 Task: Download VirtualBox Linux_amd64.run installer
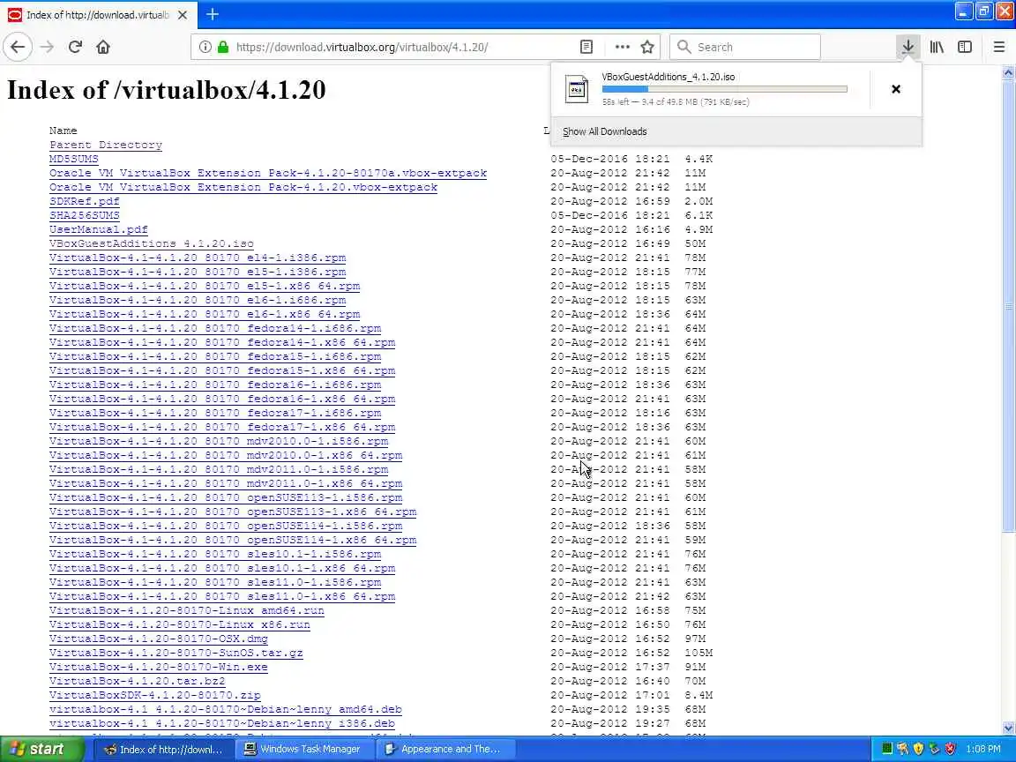pyautogui.click(x=187, y=610)
